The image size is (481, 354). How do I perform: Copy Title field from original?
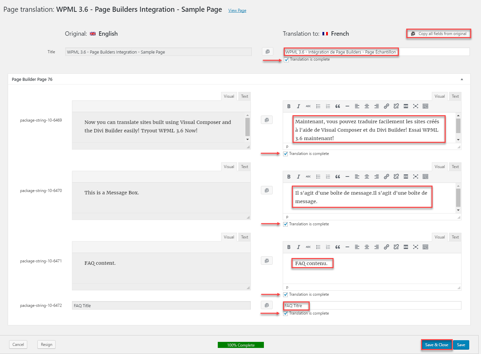[x=268, y=52]
